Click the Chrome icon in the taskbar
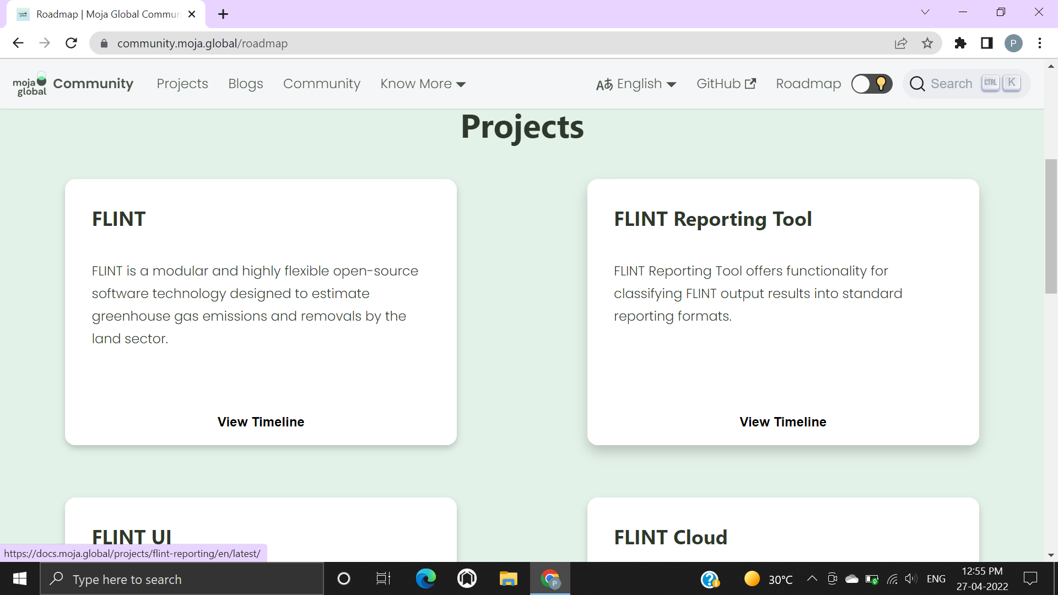This screenshot has height=595, width=1058. click(550, 579)
